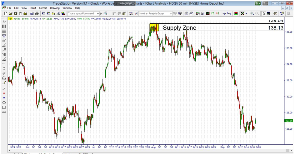This screenshot has height=154, width=295.
Task: Click the 138.13 supply zone price
Action: pyautogui.click(x=276, y=28)
